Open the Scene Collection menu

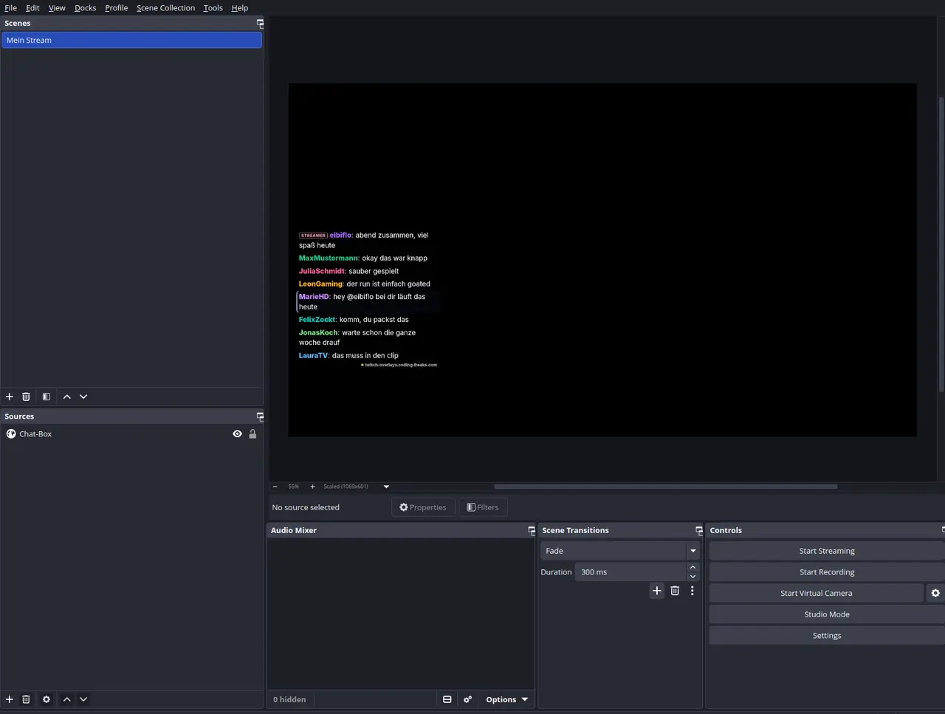[x=166, y=8]
